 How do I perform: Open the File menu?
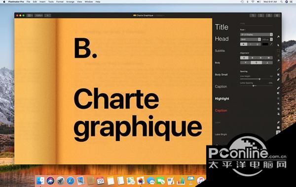coord(28,1)
